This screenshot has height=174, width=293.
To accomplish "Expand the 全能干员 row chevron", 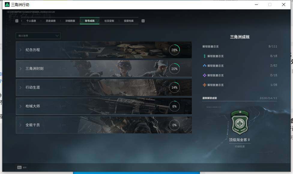I will 20,125.
